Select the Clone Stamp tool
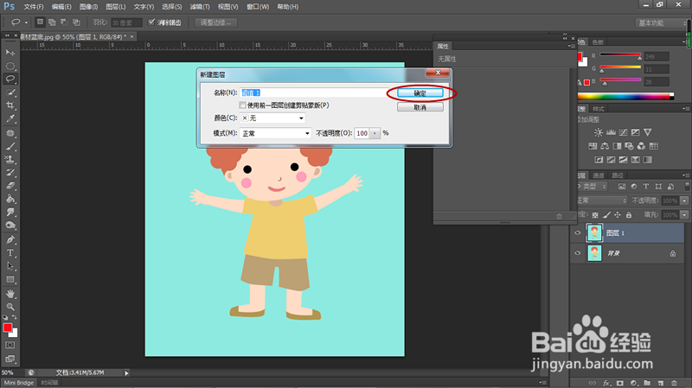This screenshot has width=692, height=388. click(10, 159)
